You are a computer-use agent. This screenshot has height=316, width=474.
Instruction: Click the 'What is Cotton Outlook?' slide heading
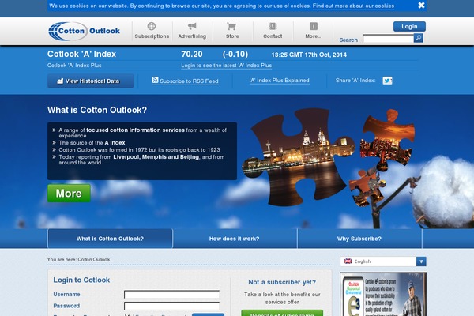97,110
